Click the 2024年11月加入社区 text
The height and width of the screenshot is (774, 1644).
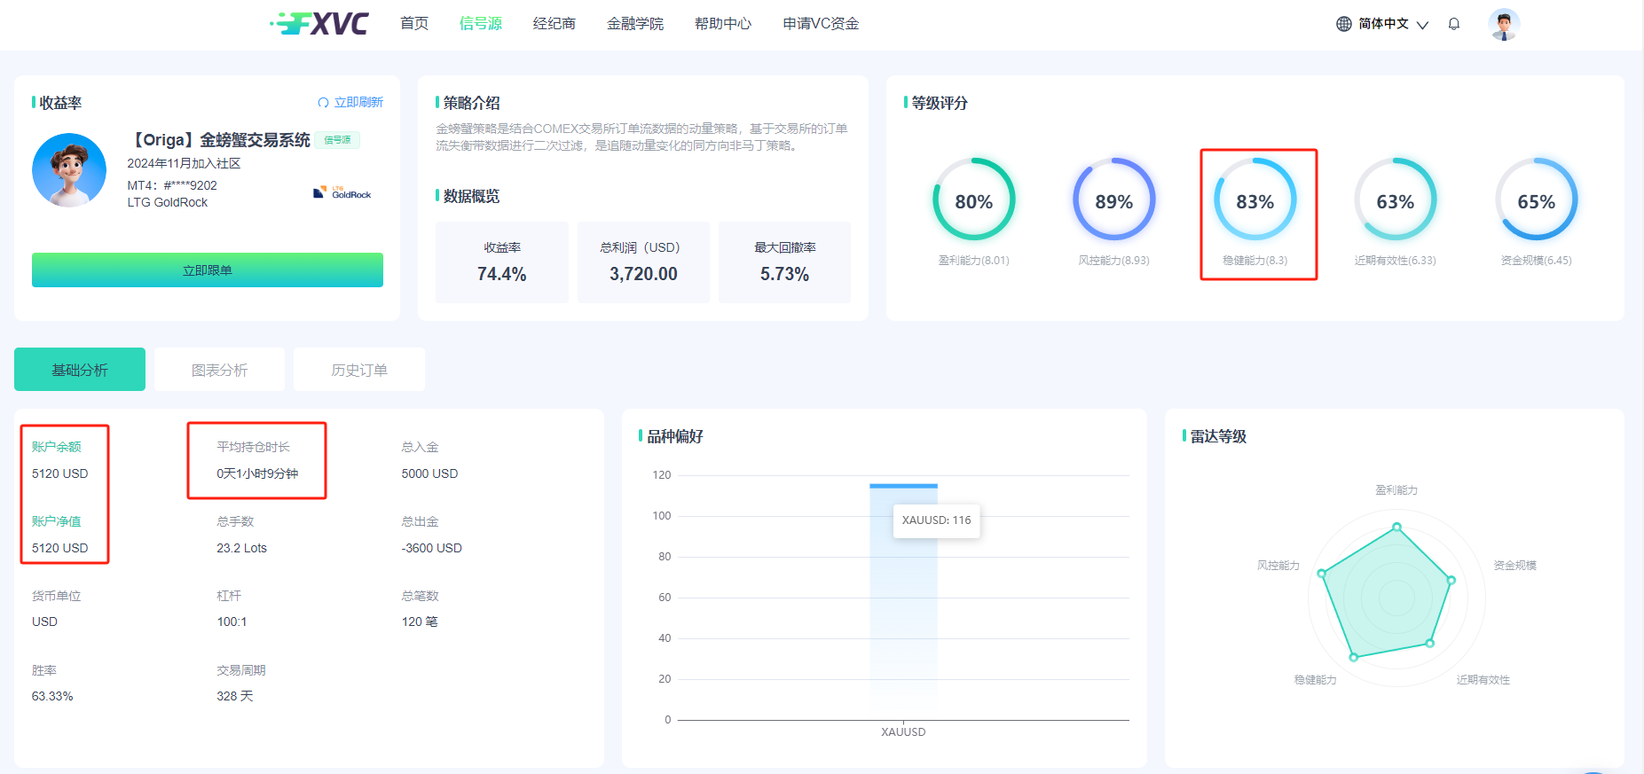click(x=184, y=163)
